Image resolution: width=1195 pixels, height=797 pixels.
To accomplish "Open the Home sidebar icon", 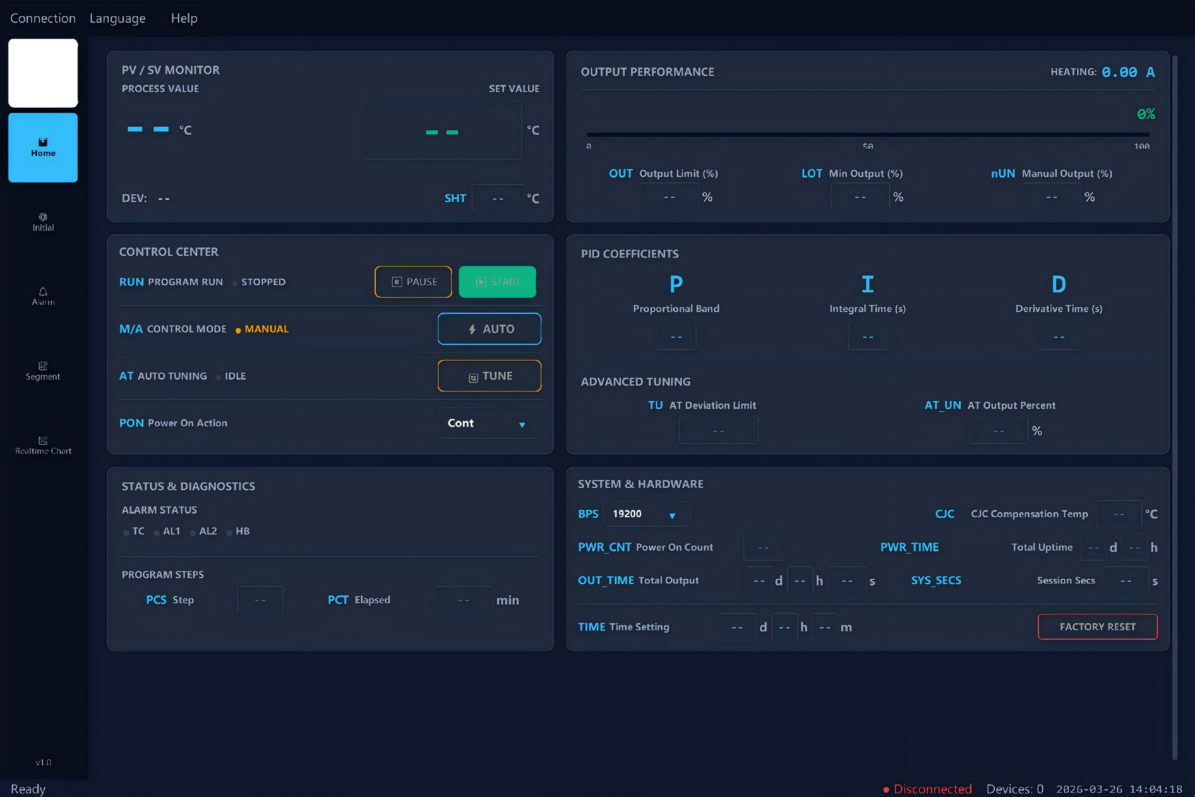I will [x=43, y=148].
